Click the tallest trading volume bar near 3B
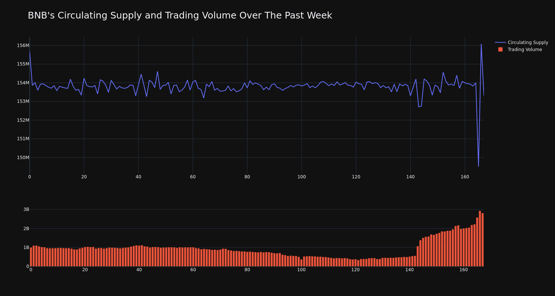 (480, 239)
